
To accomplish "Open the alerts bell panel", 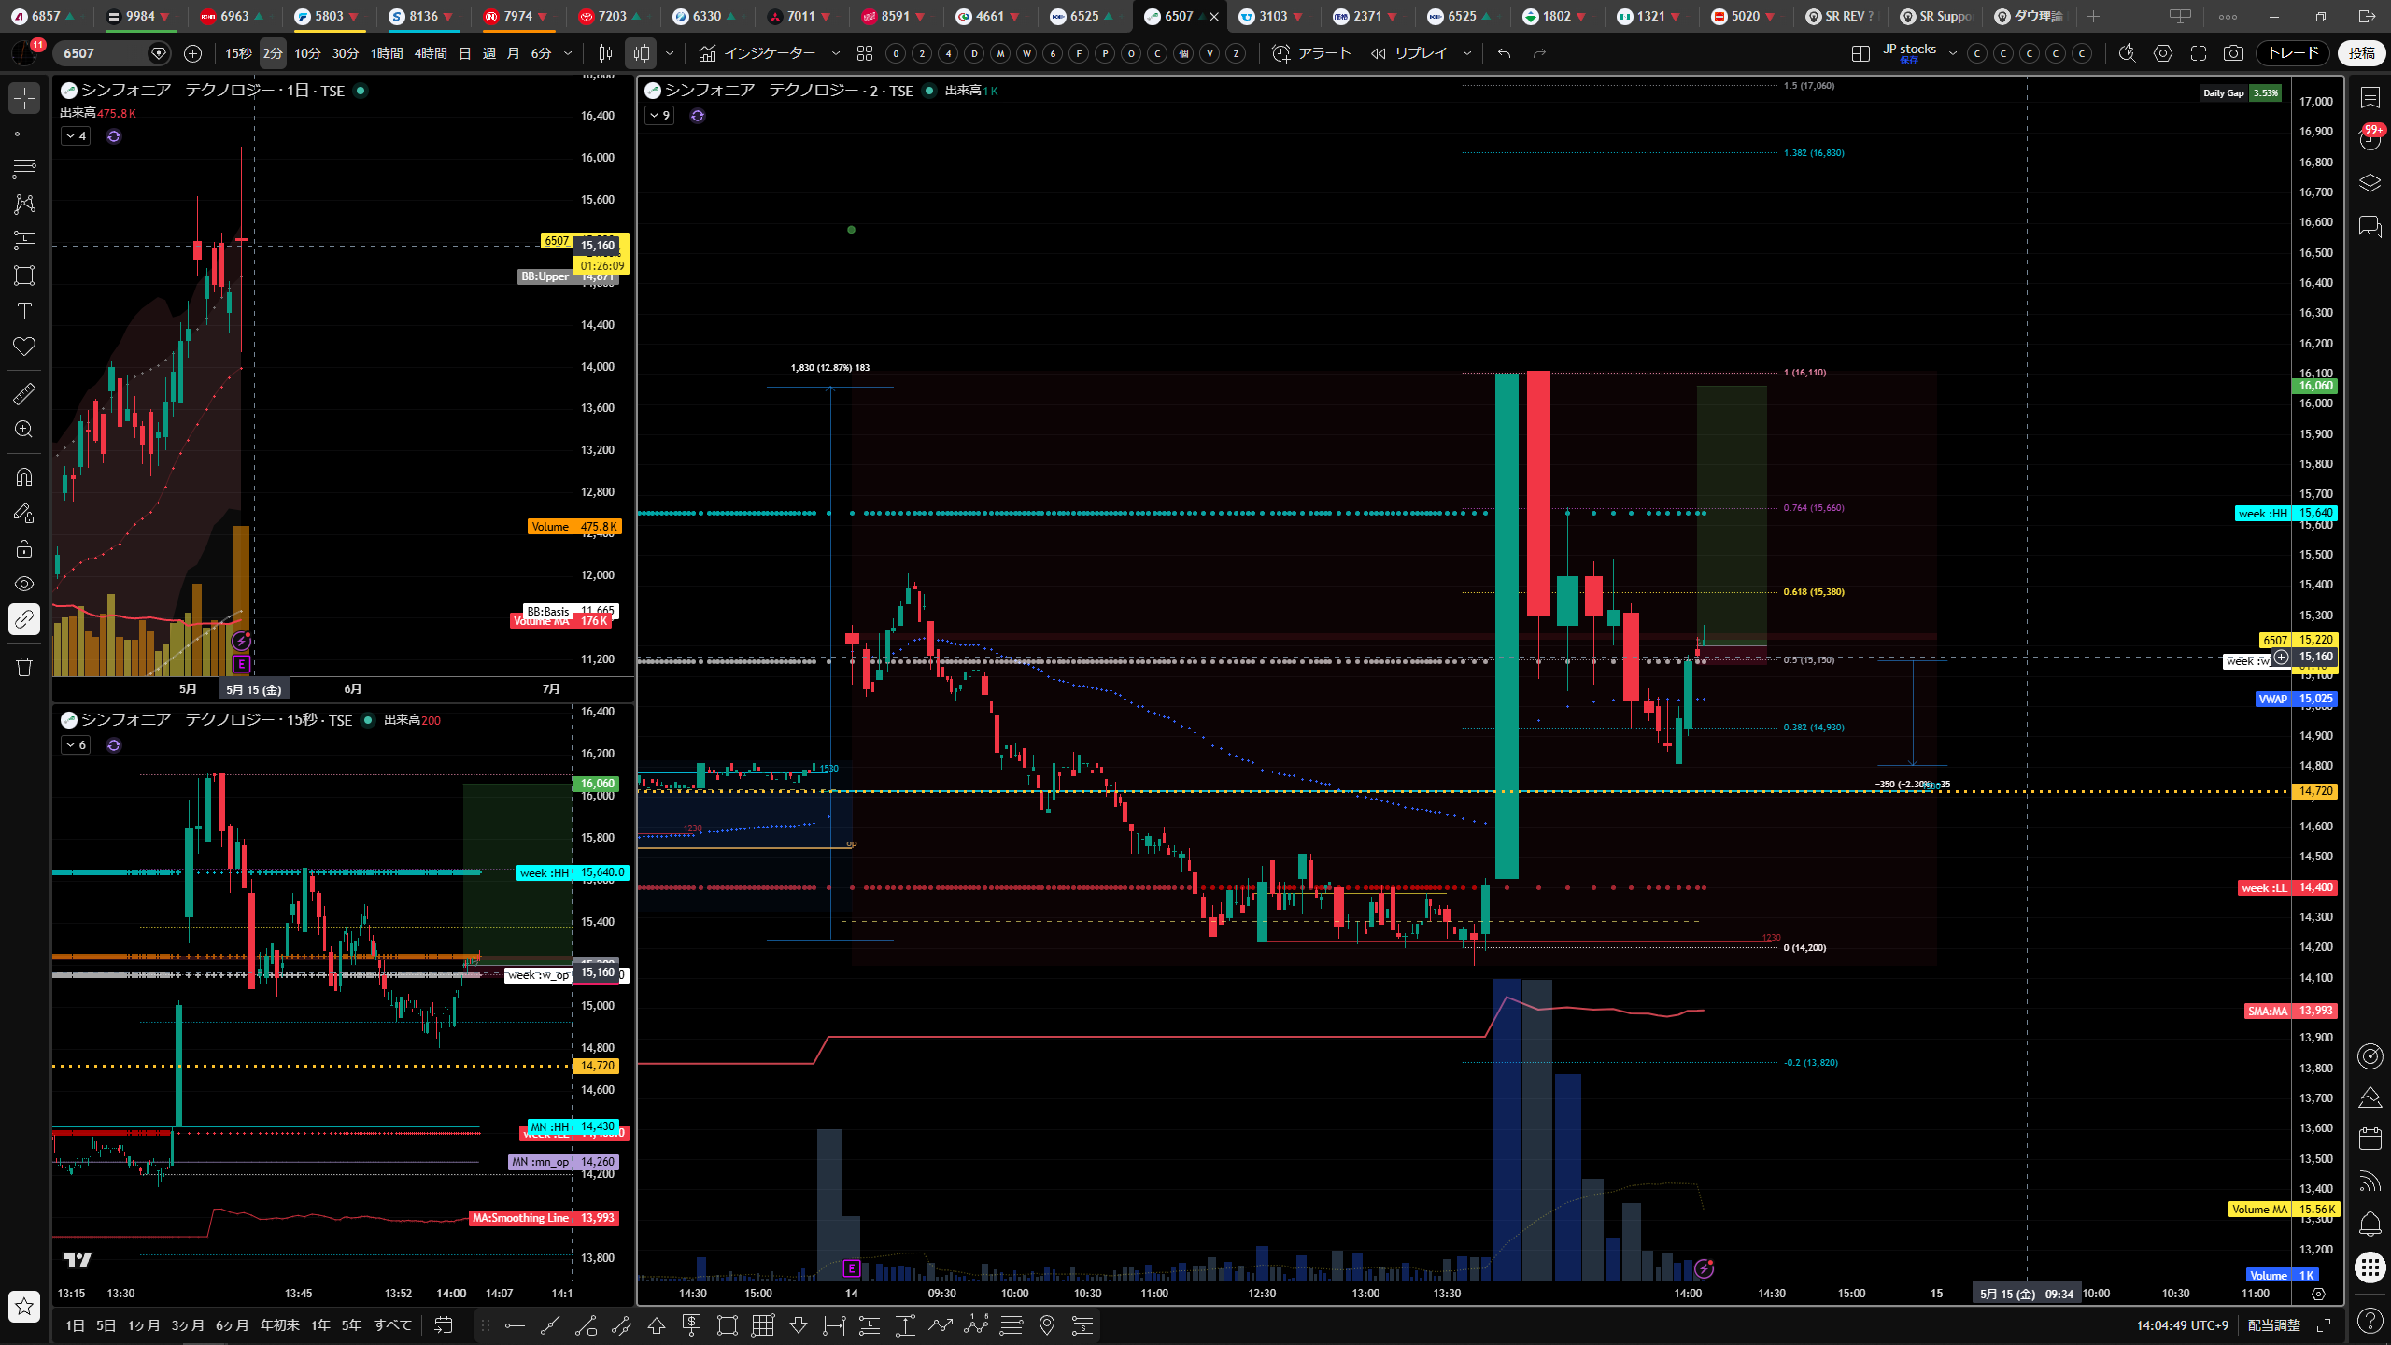I will click(2370, 1223).
